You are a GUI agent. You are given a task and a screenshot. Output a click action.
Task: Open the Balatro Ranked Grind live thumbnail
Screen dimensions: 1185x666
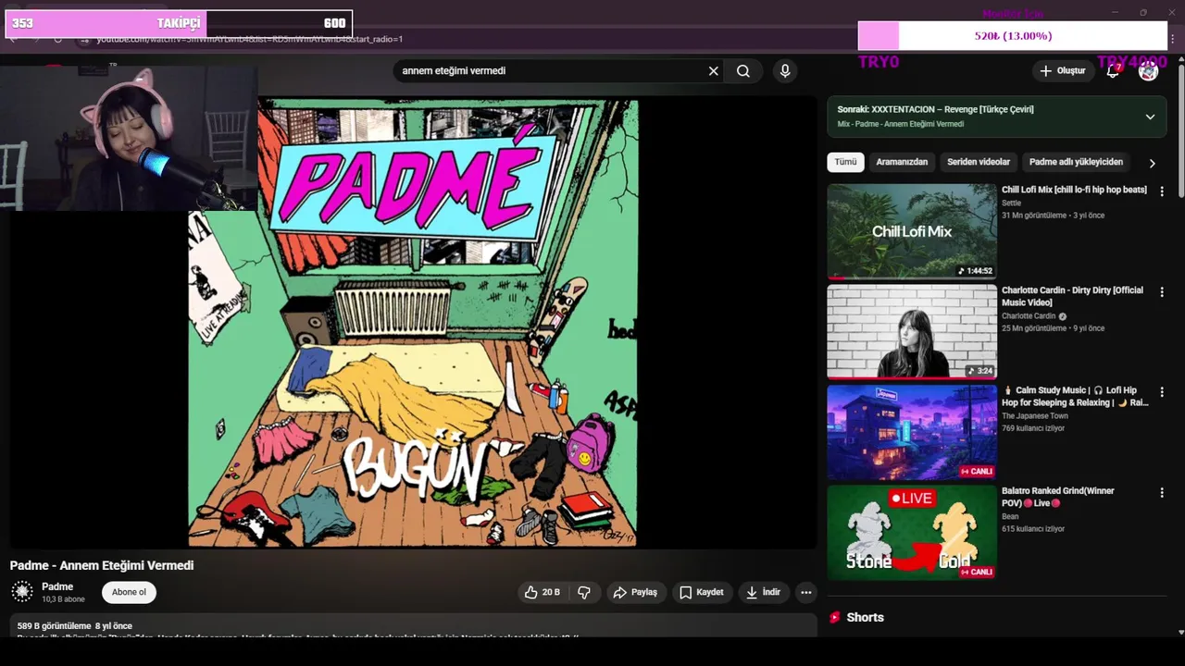click(912, 533)
